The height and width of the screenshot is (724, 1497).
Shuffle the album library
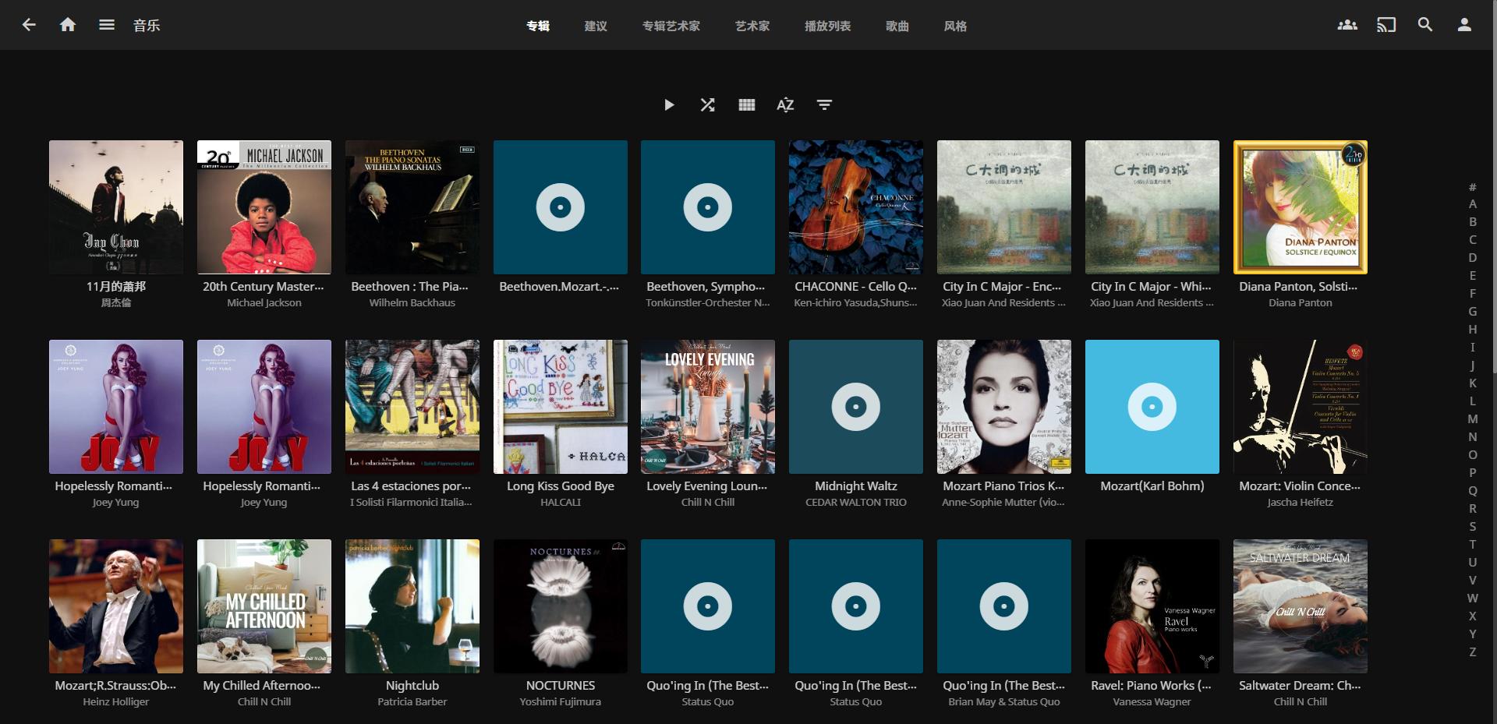707,105
